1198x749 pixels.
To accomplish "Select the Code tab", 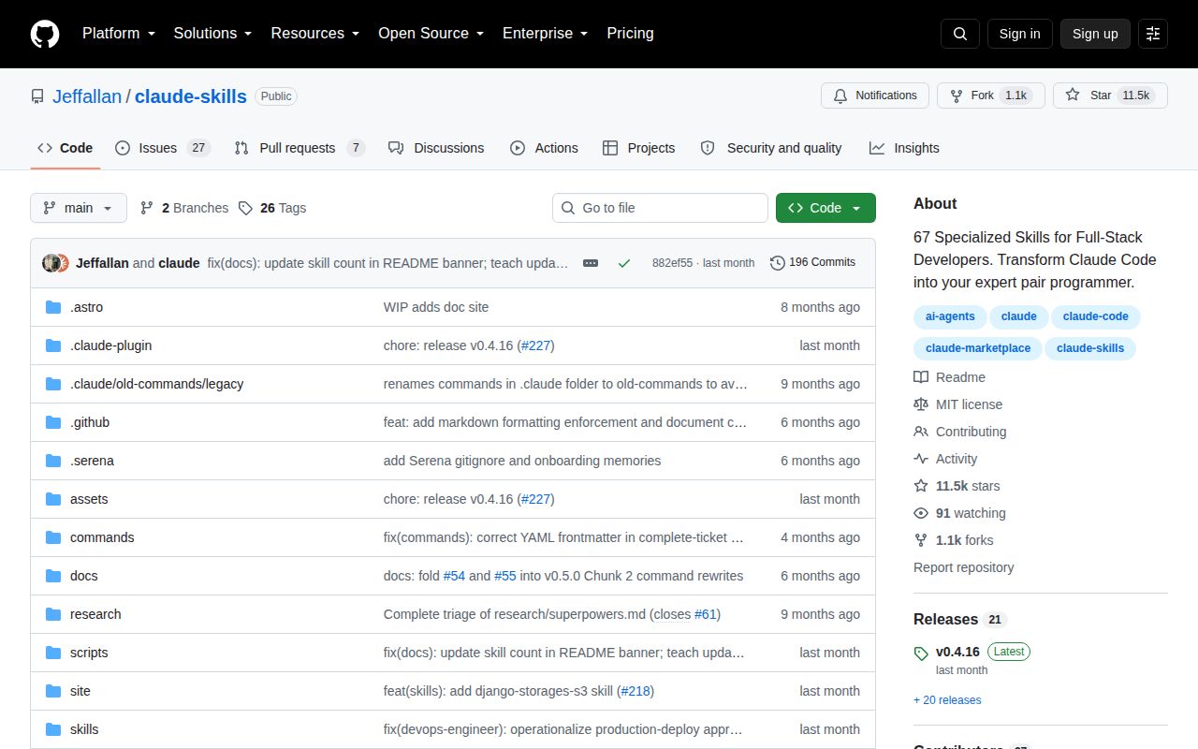I will point(66,148).
